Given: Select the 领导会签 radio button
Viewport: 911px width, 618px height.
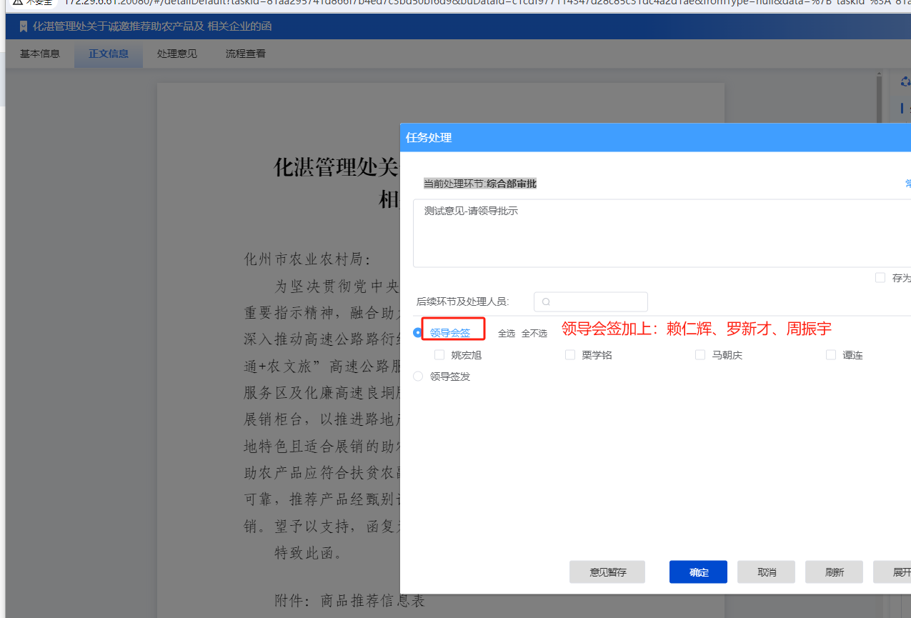Looking at the screenshot, I should [418, 332].
